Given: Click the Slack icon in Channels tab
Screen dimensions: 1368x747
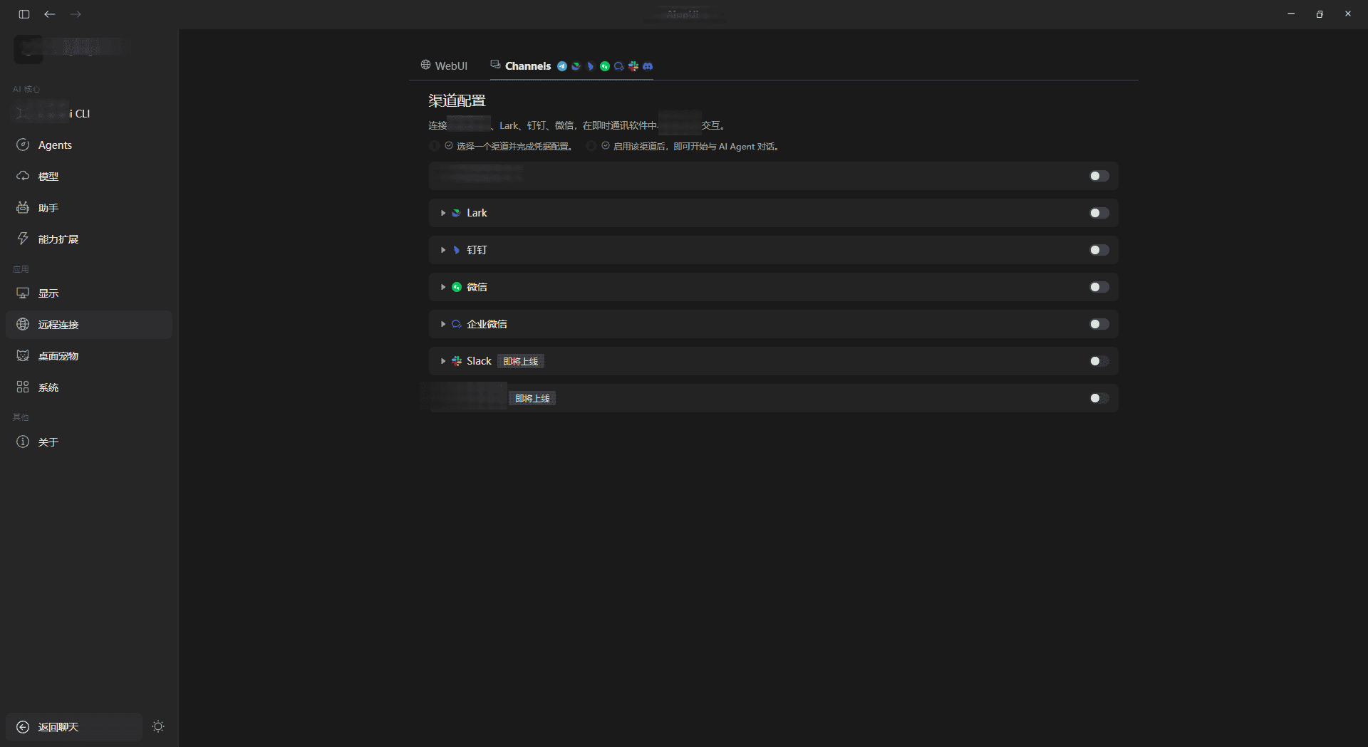Looking at the screenshot, I should 633,66.
